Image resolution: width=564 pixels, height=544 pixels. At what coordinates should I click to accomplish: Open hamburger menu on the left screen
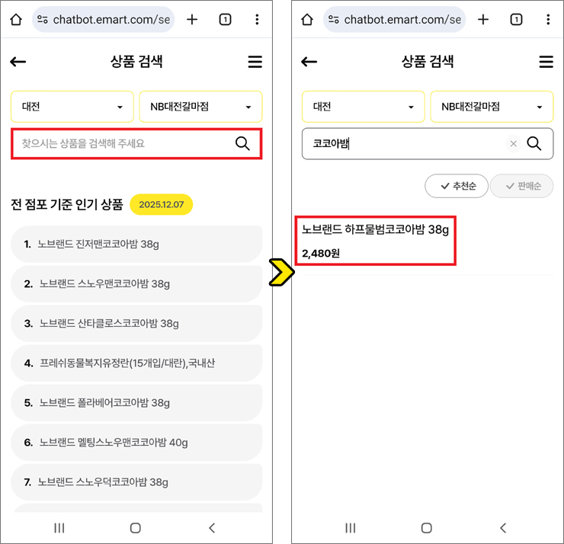click(255, 62)
